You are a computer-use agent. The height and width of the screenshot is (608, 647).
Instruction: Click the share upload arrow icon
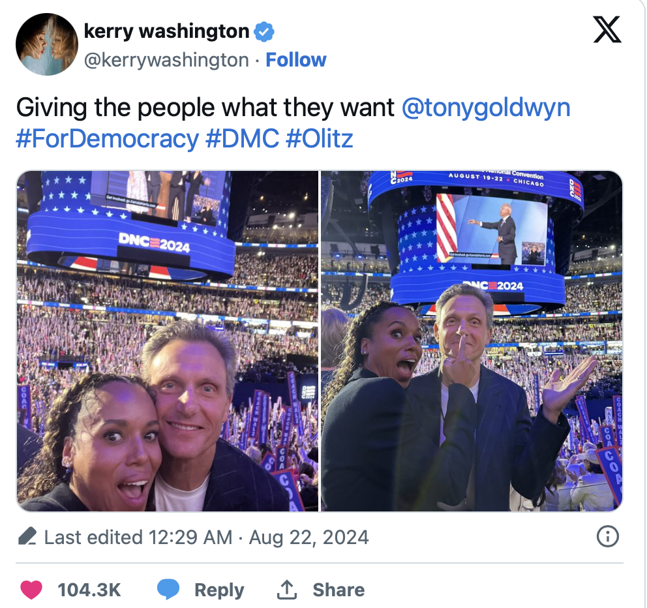[x=286, y=590]
